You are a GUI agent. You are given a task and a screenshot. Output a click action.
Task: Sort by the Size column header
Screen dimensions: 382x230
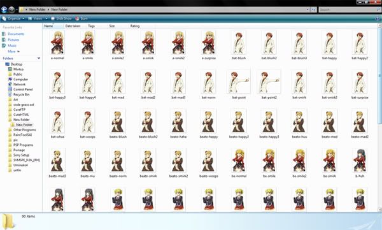pos(112,26)
